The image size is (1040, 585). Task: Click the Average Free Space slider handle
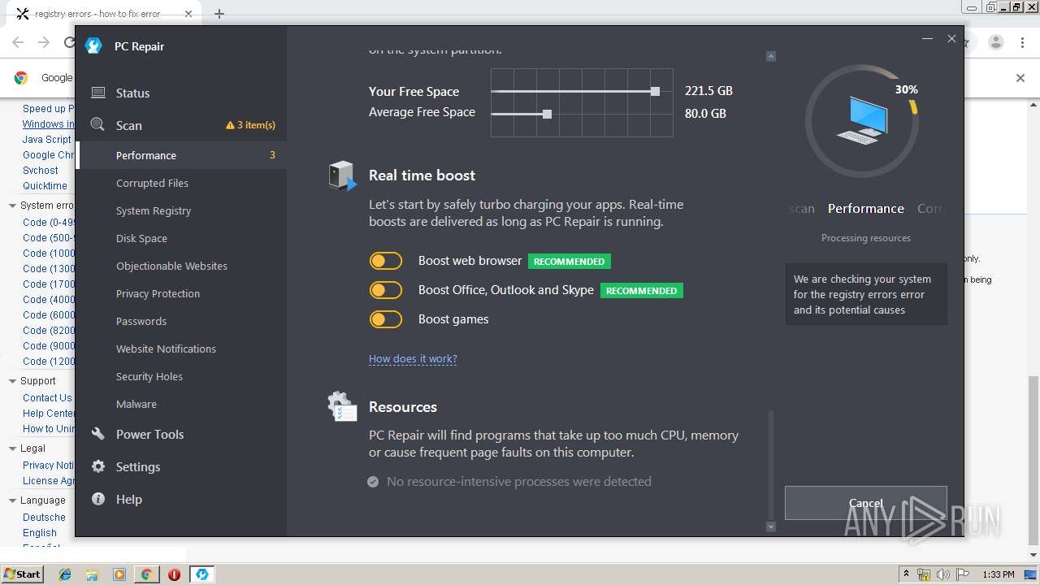(x=547, y=114)
